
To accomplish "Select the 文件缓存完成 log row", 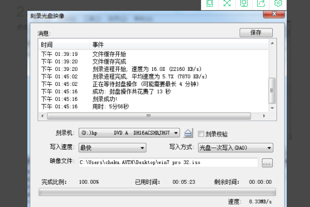I will [153, 62].
